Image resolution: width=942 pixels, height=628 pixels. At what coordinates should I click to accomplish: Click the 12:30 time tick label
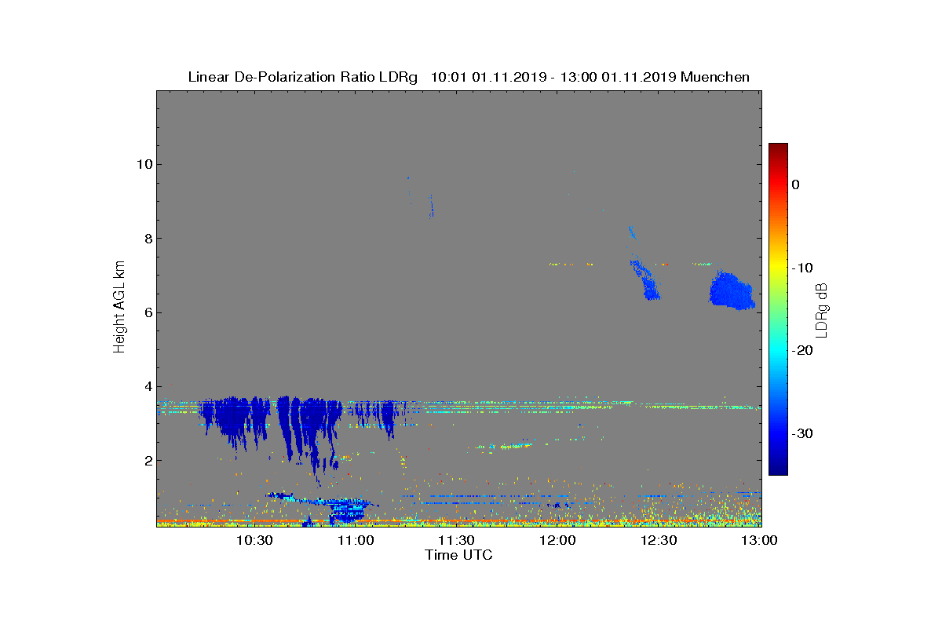click(x=659, y=540)
